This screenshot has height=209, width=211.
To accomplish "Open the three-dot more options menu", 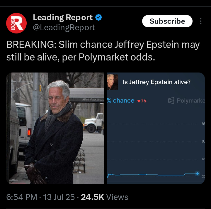I will 201,21.
